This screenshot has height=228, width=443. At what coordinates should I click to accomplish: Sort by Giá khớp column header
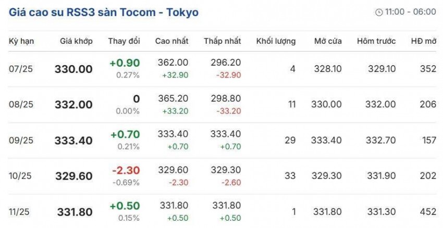pos(76,41)
